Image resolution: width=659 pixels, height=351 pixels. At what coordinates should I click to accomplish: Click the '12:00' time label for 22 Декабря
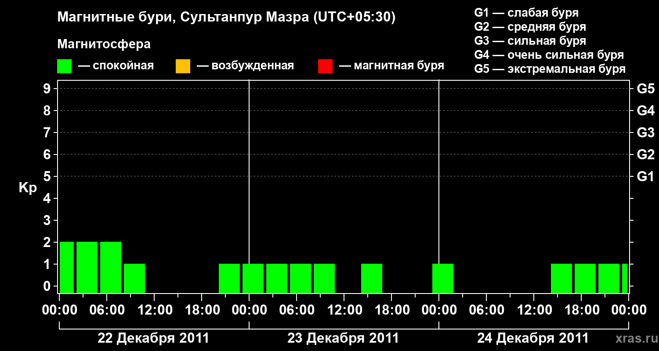pyautogui.click(x=154, y=310)
